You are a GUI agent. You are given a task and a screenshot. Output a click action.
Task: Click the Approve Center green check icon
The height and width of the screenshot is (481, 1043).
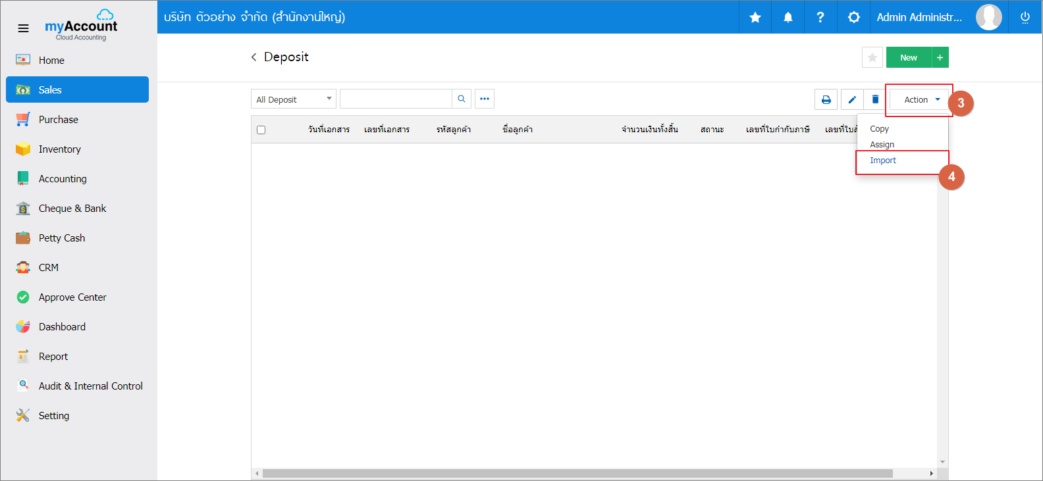[x=23, y=297]
